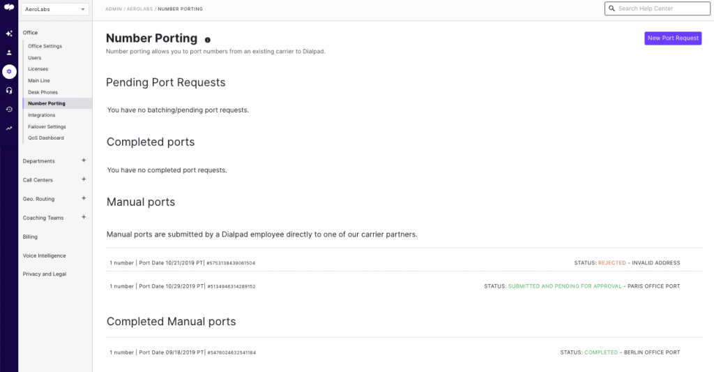Click the Search Help Center field

click(653, 8)
